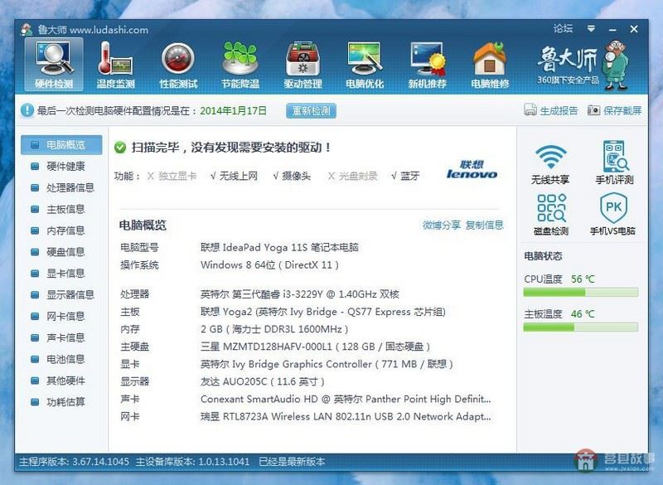
Task: Open the 论坛 forum link
Action: [564, 29]
